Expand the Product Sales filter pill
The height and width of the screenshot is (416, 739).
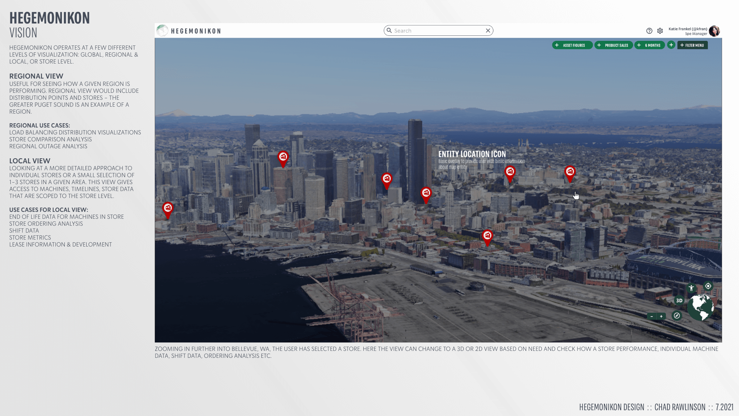614,45
